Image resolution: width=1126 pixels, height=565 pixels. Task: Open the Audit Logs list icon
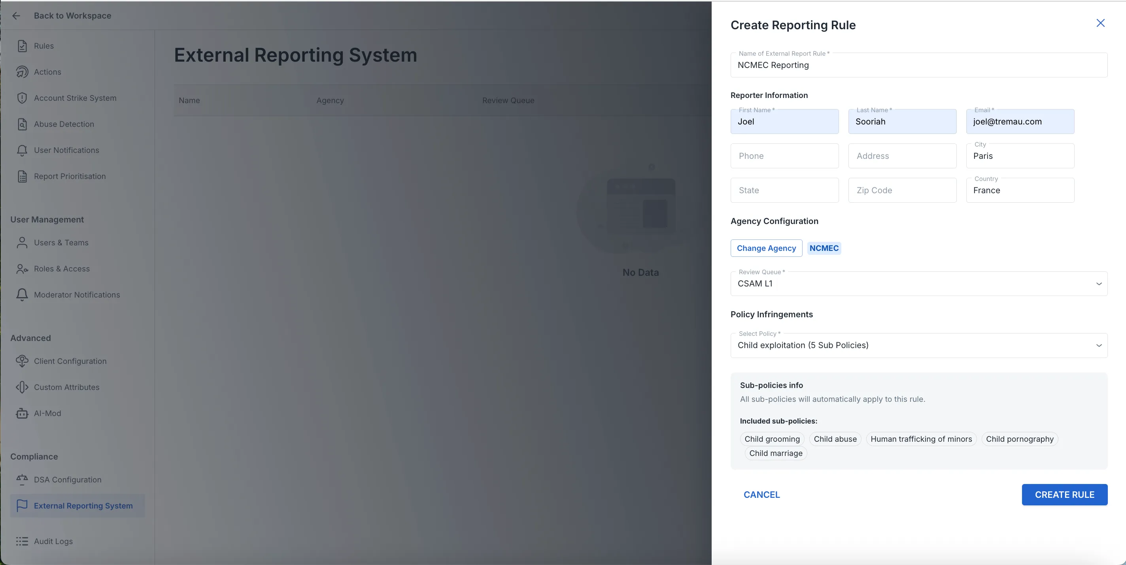pos(22,541)
